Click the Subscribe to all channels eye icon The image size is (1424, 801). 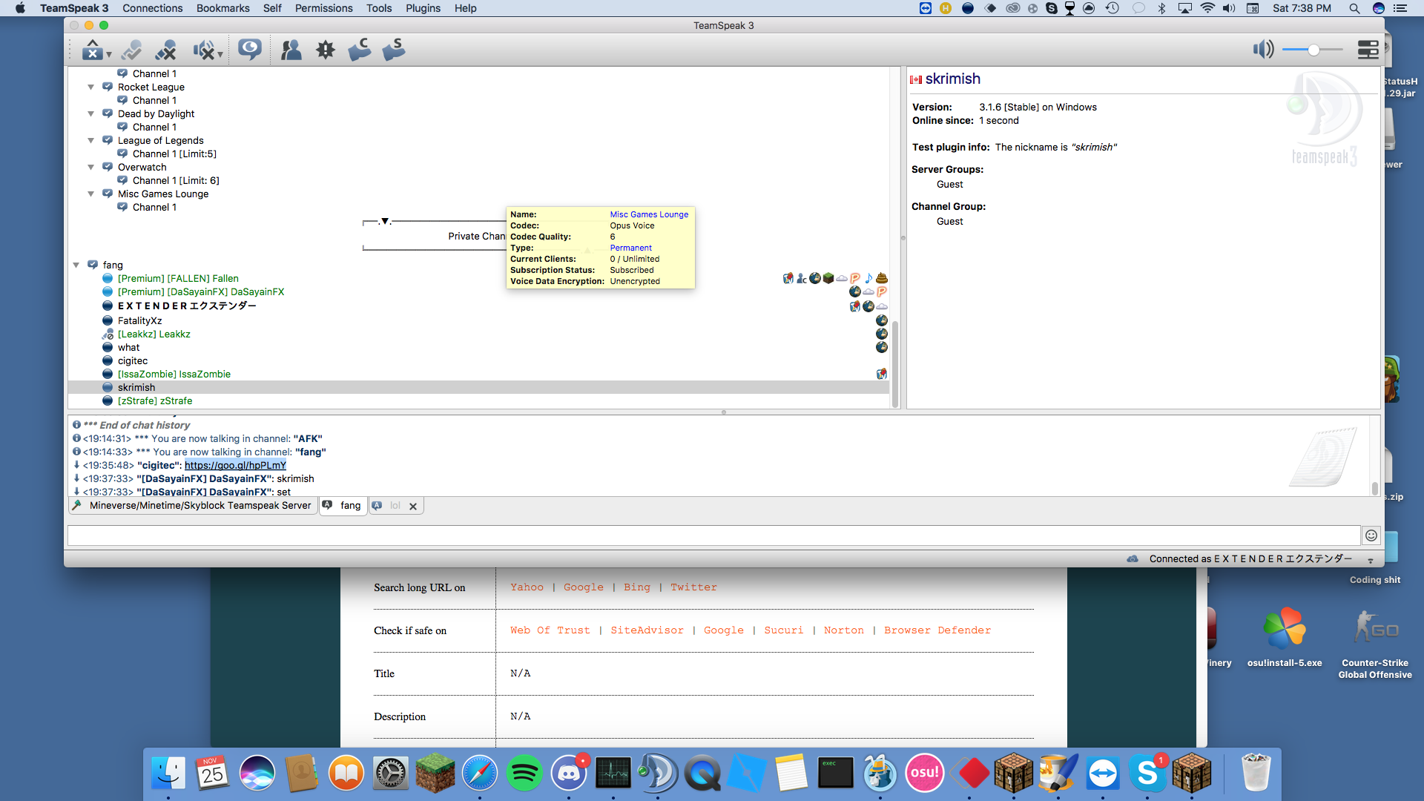(x=250, y=50)
